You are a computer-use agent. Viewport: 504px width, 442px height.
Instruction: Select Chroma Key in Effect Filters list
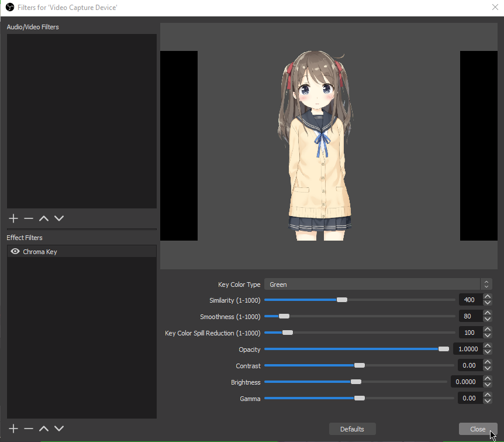click(x=40, y=252)
